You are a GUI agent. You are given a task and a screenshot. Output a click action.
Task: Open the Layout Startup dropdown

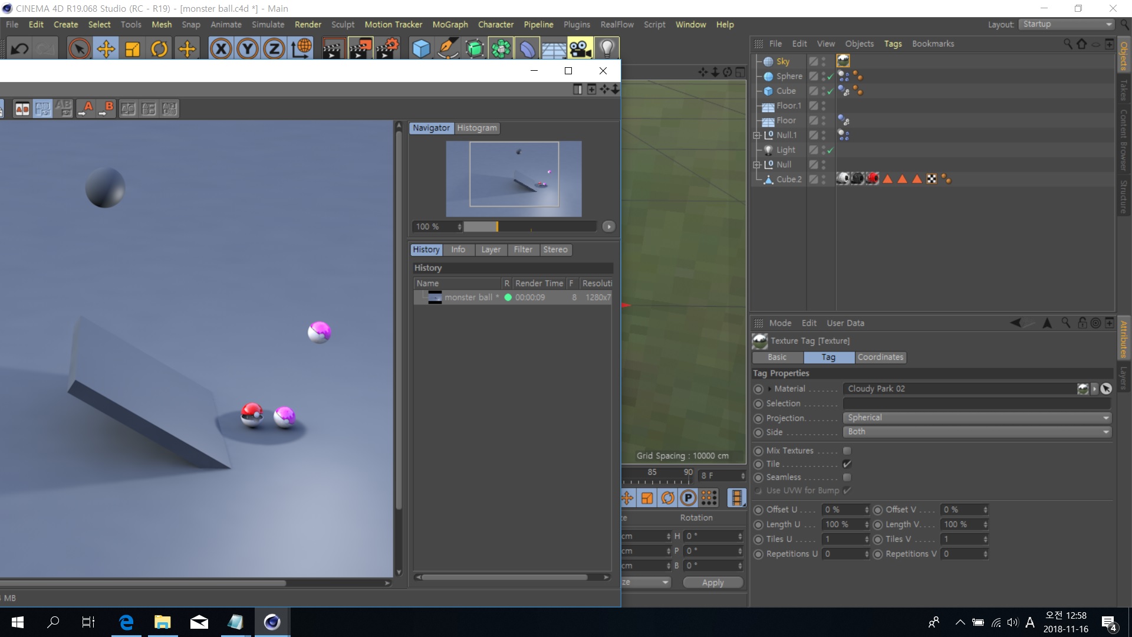(1067, 24)
